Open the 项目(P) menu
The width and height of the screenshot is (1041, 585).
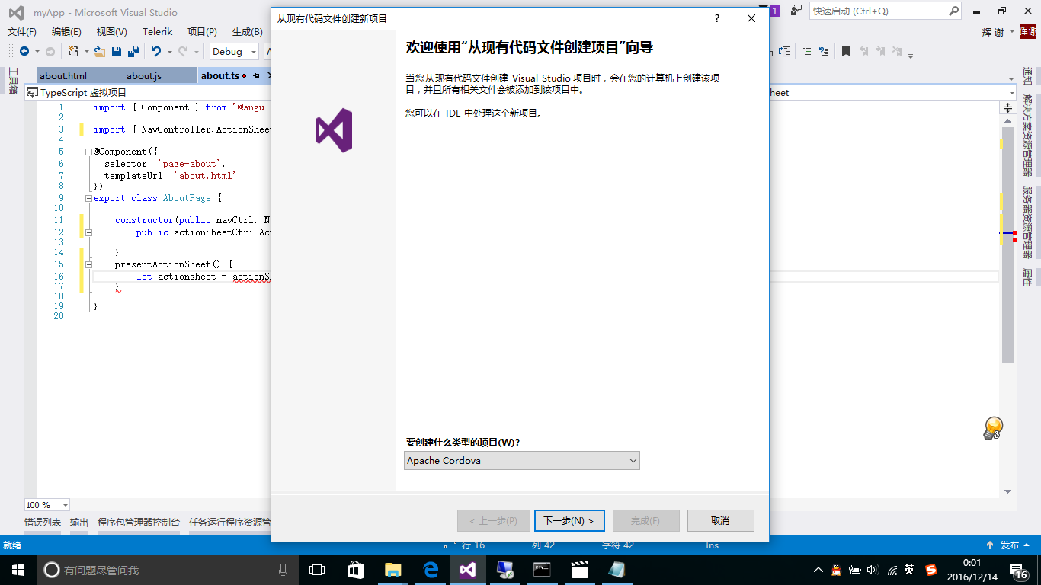click(202, 32)
